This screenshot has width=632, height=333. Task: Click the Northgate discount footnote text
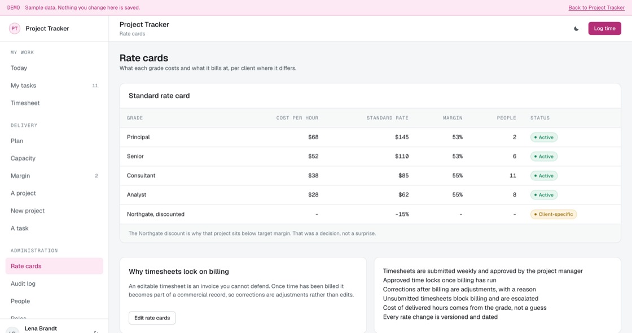pyautogui.click(x=252, y=233)
